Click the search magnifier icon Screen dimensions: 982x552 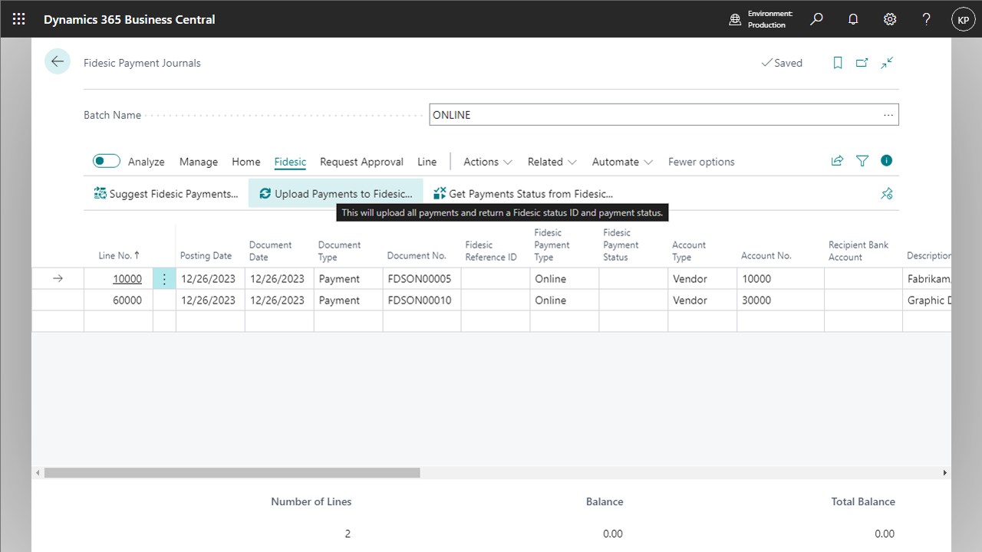(816, 19)
